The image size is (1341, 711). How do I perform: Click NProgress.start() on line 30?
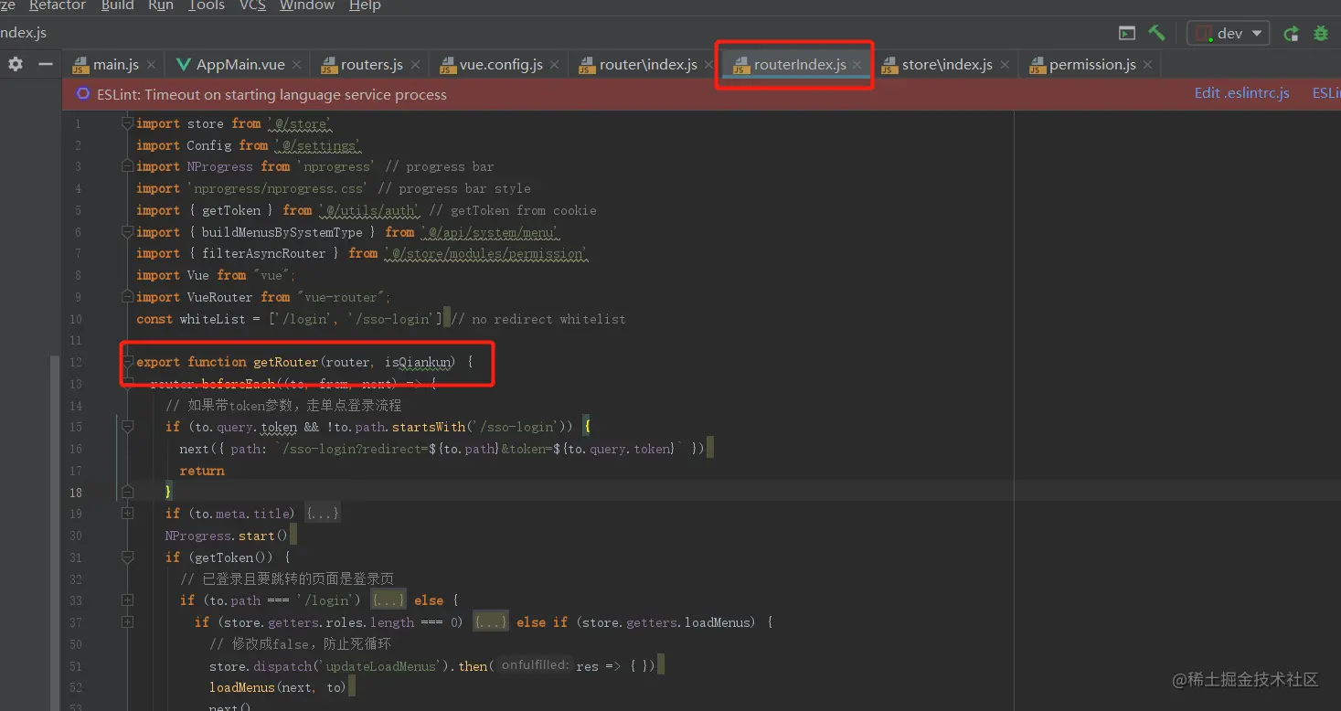[x=227, y=536]
